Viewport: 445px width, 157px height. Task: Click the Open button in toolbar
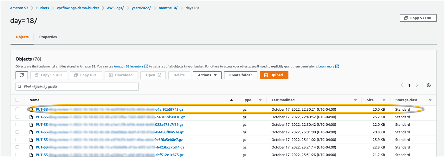pyautogui.click(x=153, y=75)
